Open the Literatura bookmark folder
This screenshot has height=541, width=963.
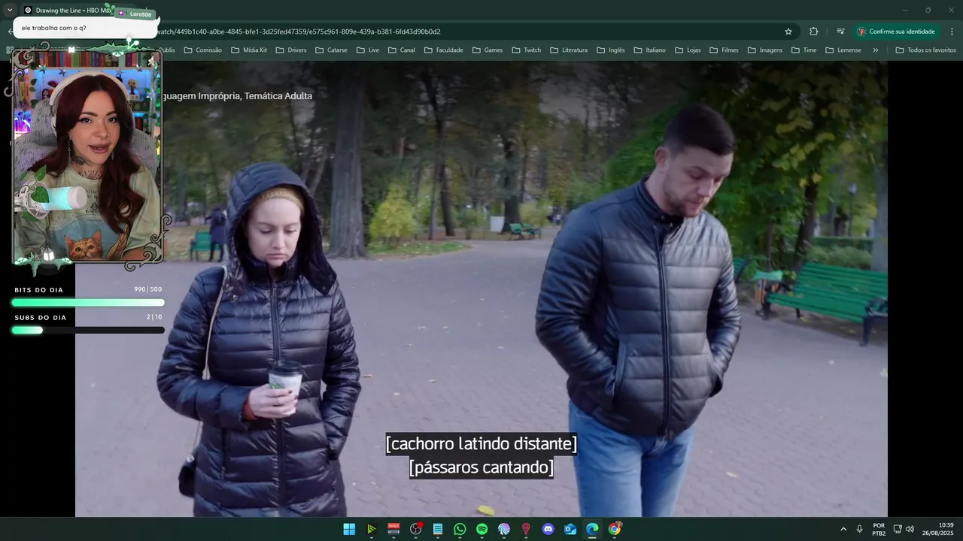point(569,50)
